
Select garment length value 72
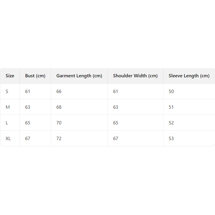59,139
